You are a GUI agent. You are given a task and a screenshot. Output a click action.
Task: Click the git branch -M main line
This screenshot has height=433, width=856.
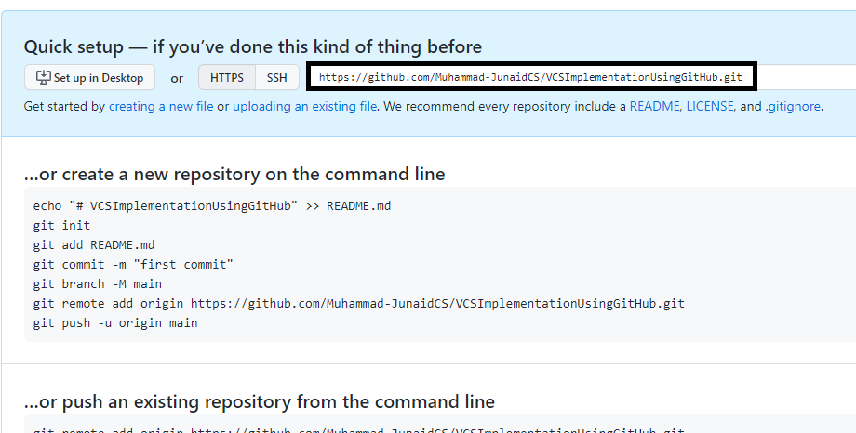[97, 284]
